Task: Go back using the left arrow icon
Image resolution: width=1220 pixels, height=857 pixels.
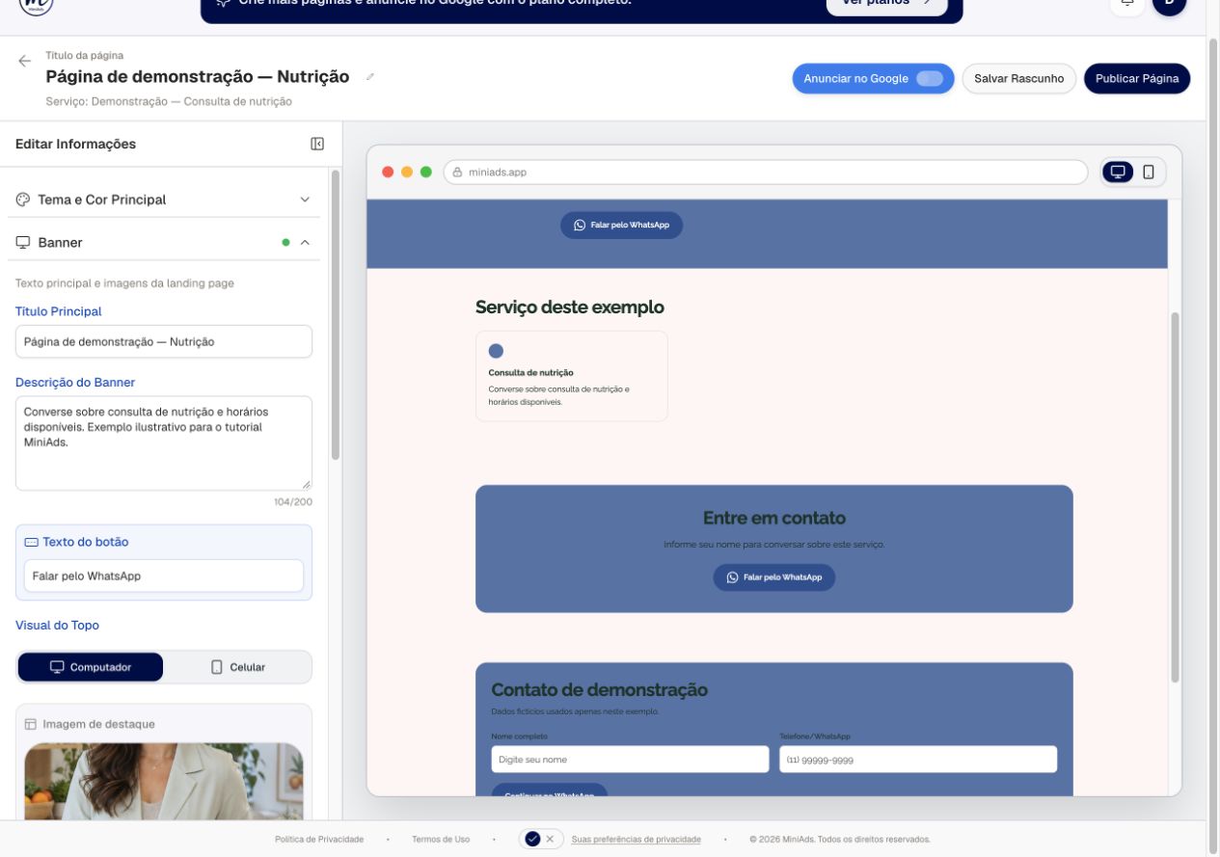Action: click(x=24, y=60)
